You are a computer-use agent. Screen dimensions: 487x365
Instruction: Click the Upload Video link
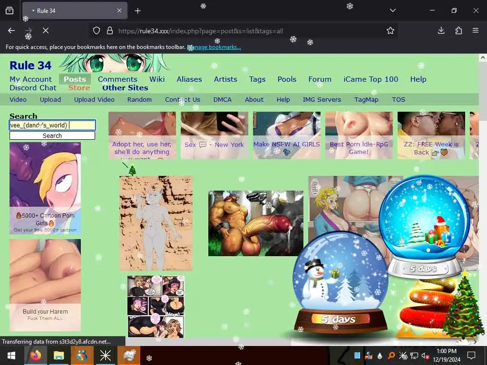[x=94, y=100]
